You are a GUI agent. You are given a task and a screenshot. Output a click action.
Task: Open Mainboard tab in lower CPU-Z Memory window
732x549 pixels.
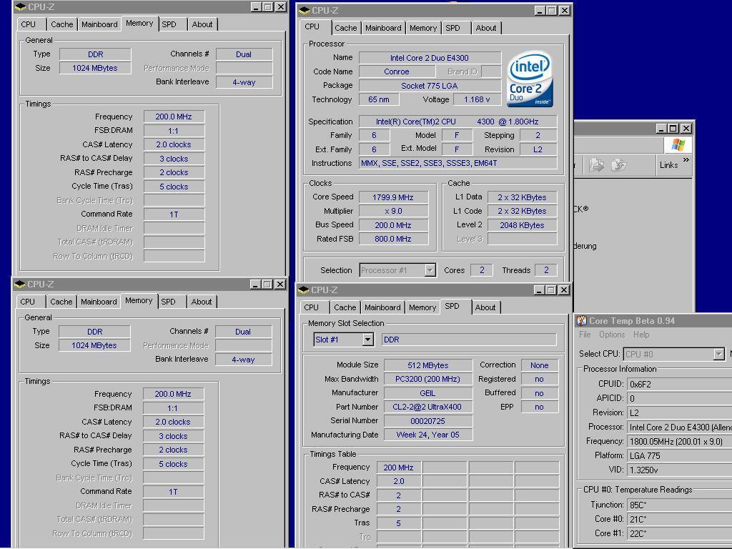click(x=99, y=302)
